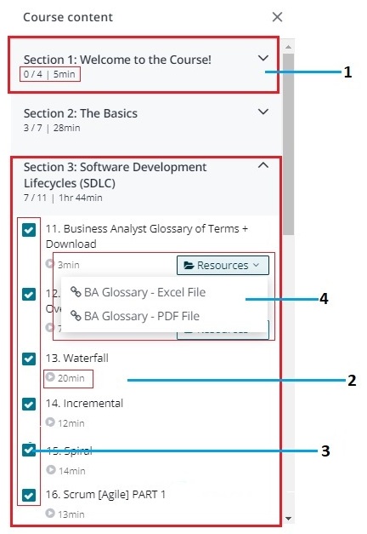367x534 pixels.
Task: Open the Resources dropdown for lecture 11
Action: pos(223,266)
